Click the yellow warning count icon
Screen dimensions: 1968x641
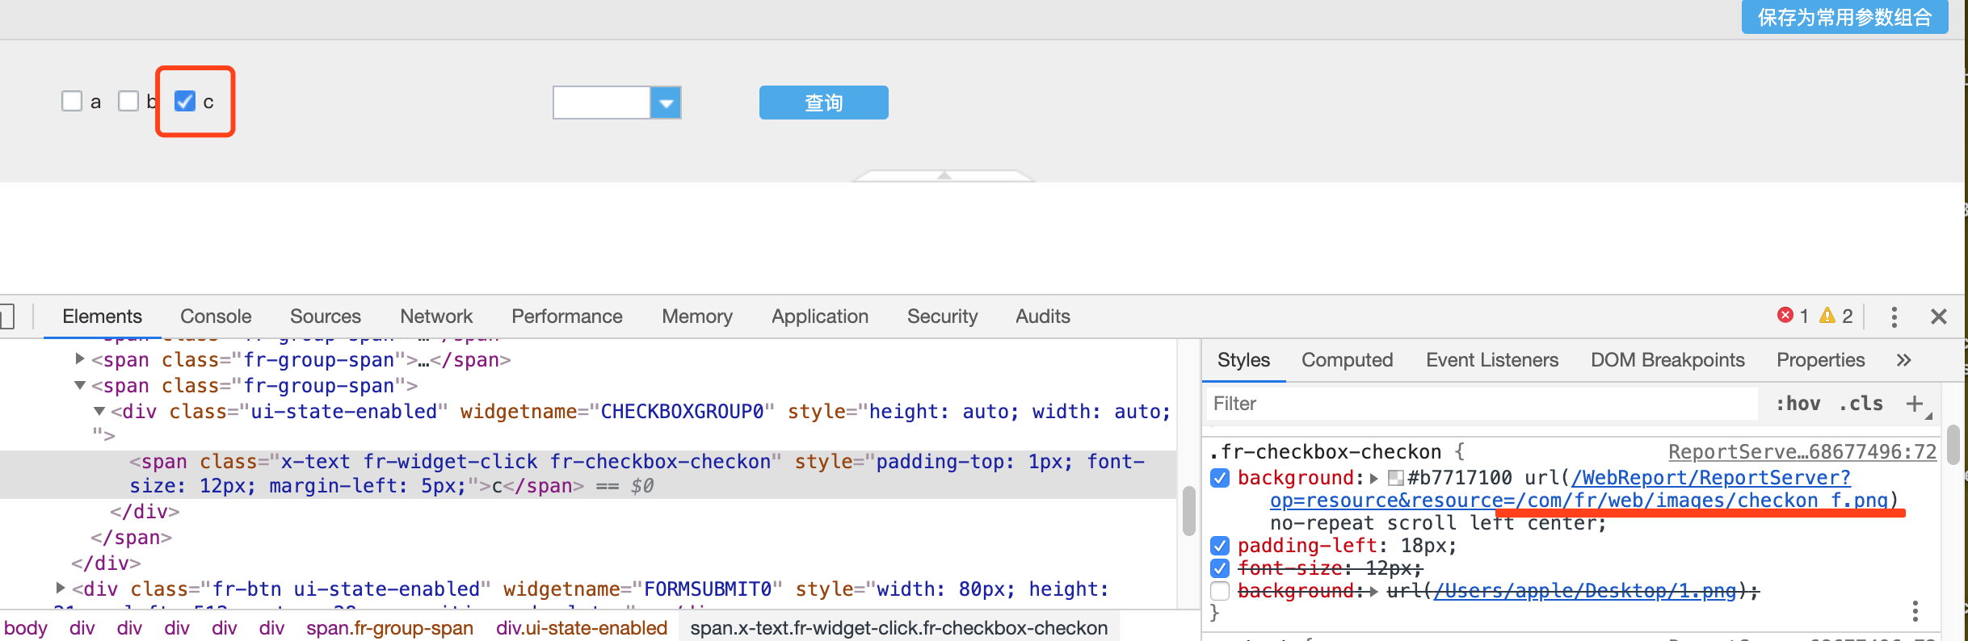pos(1827,316)
